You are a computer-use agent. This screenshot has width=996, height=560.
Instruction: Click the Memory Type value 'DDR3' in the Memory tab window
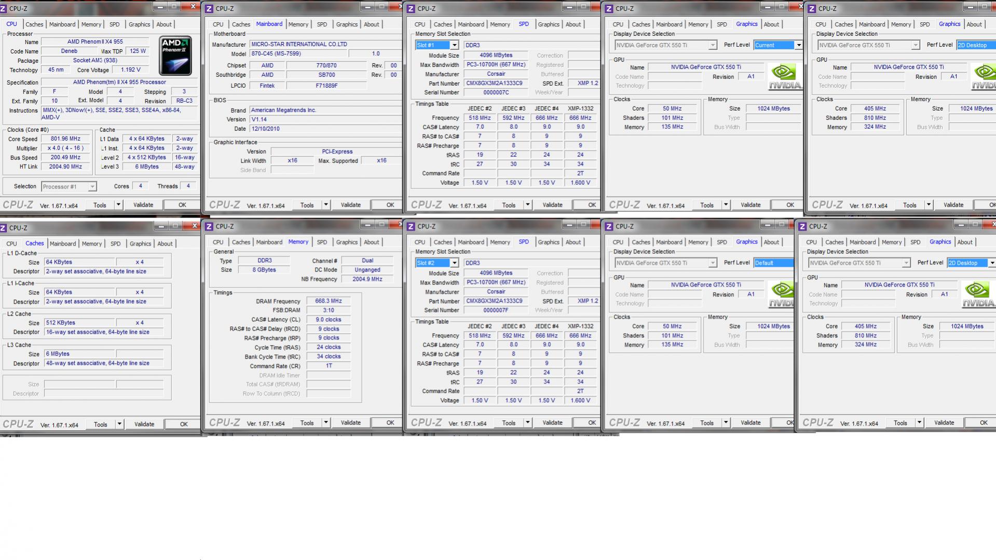coord(265,261)
